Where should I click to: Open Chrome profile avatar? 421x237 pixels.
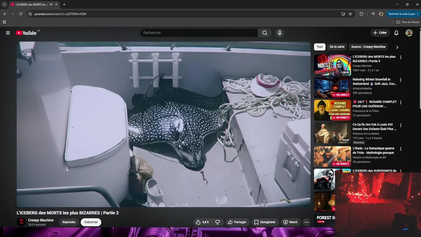[381, 14]
